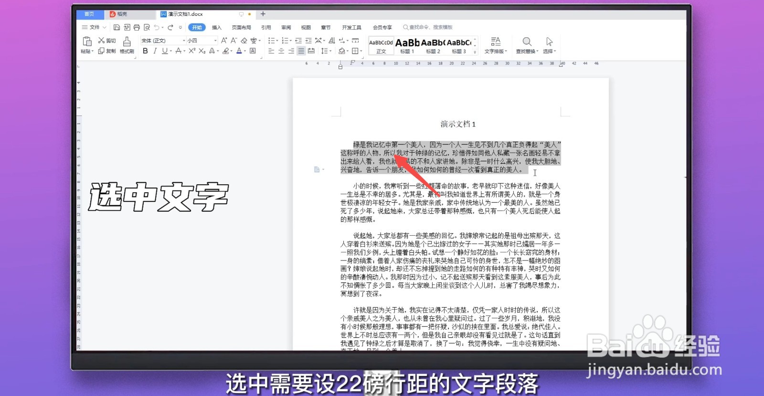
Task: Click the Paste clipboard icon
Action: pos(87,41)
